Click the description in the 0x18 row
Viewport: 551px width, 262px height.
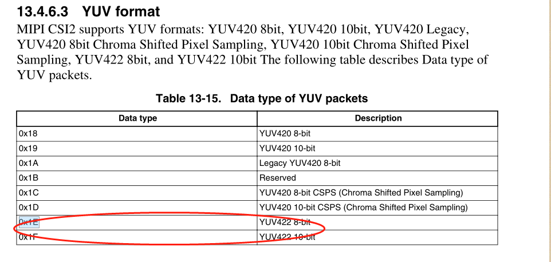tap(285, 133)
